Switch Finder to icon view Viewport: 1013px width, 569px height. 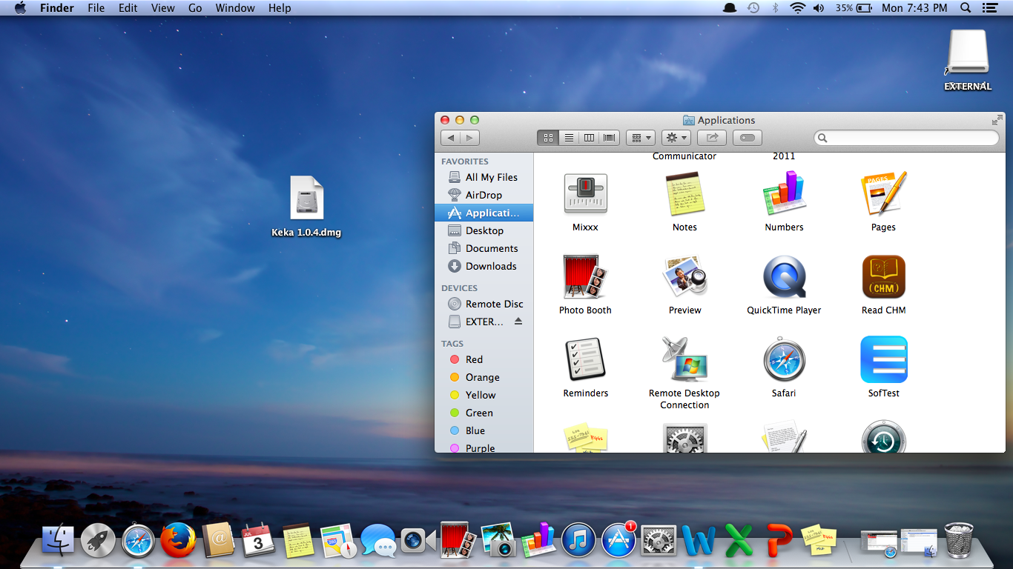click(x=548, y=138)
